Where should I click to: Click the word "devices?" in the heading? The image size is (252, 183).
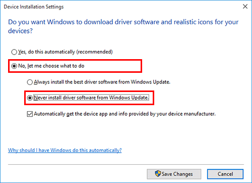pos(20,31)
